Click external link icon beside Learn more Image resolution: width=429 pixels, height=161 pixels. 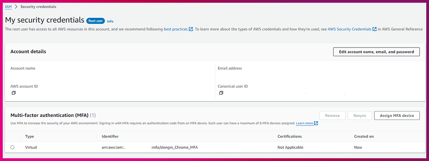click(316, 124)
